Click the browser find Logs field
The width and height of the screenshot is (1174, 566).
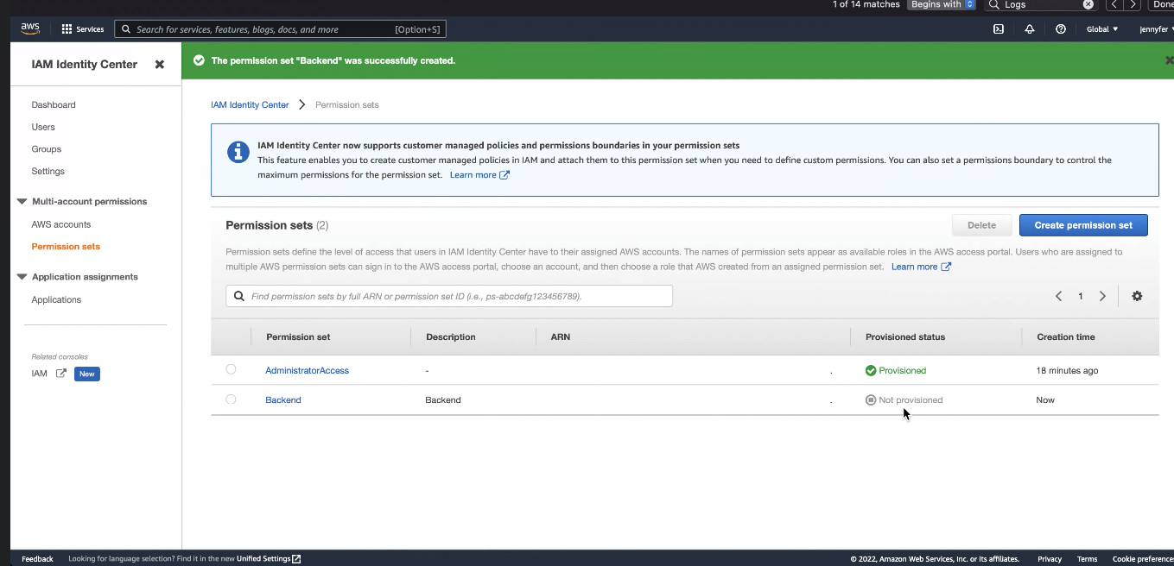click(1041, 4)
